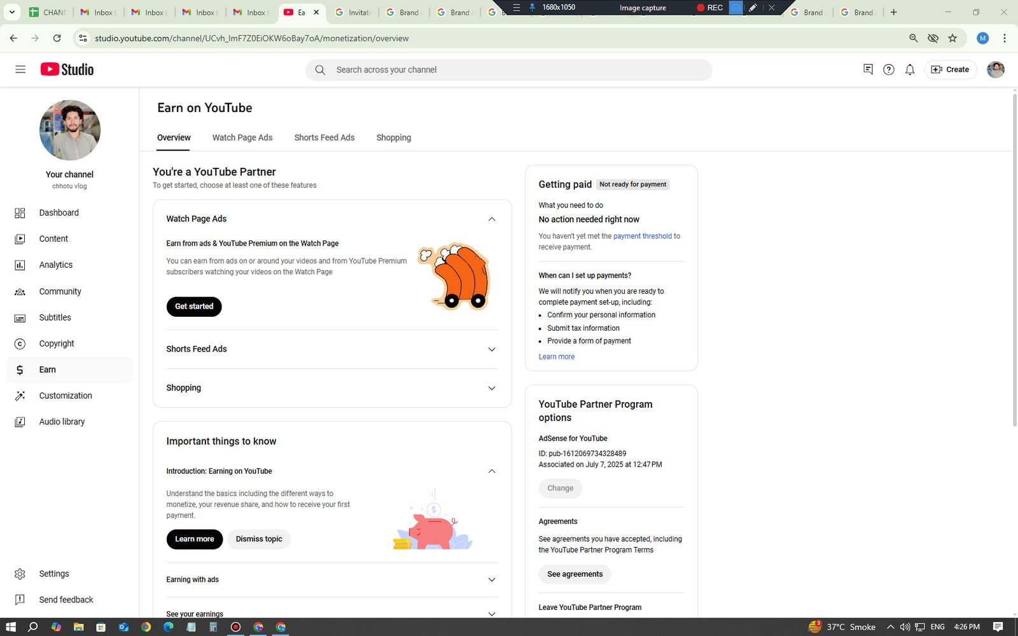The width and height of the screenshot is (1018, 636).
Task: Click the Create button
Action: click(951, 69)
